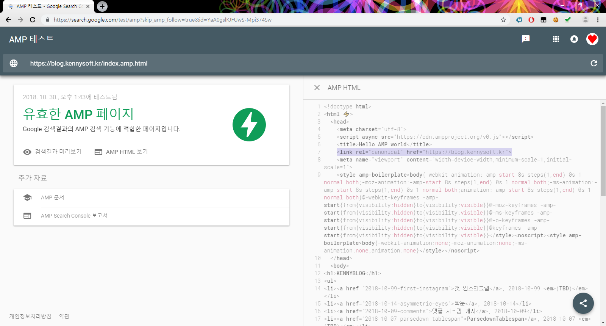Click the 유효한 AMP 페이지 heading
Screen dimensions: 606x326
point(78,114)
